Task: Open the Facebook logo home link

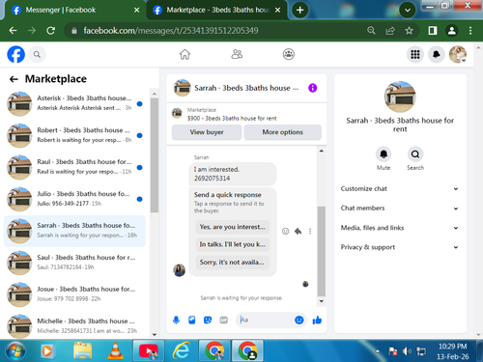Action: tap(15, 54)
